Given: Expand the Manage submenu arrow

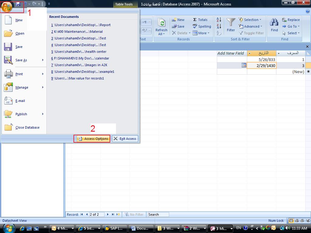Looking at the screenshot, I should point(43,87).
